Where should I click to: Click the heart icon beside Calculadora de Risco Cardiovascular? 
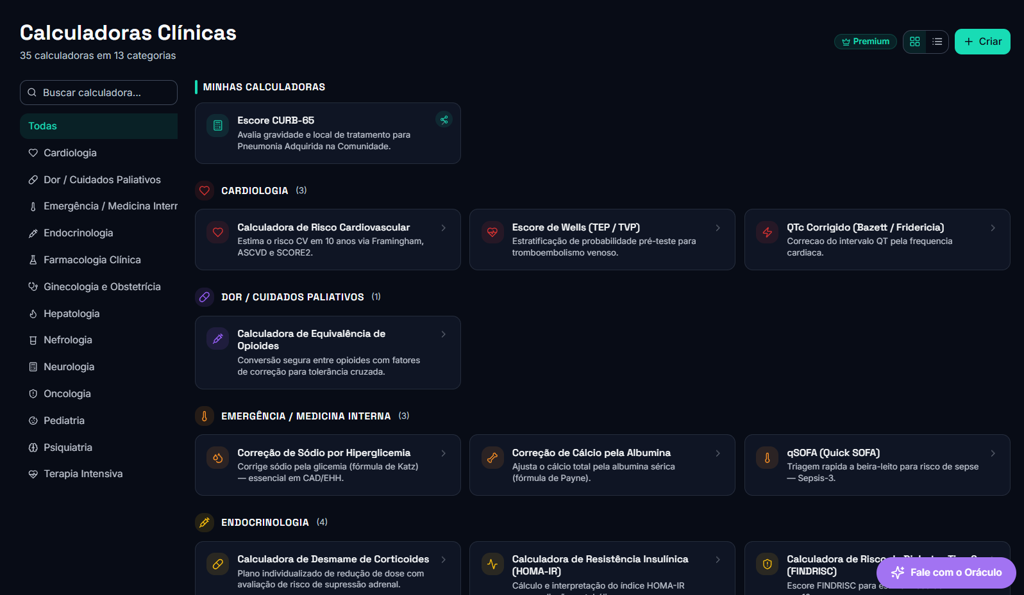click(218, 232)
